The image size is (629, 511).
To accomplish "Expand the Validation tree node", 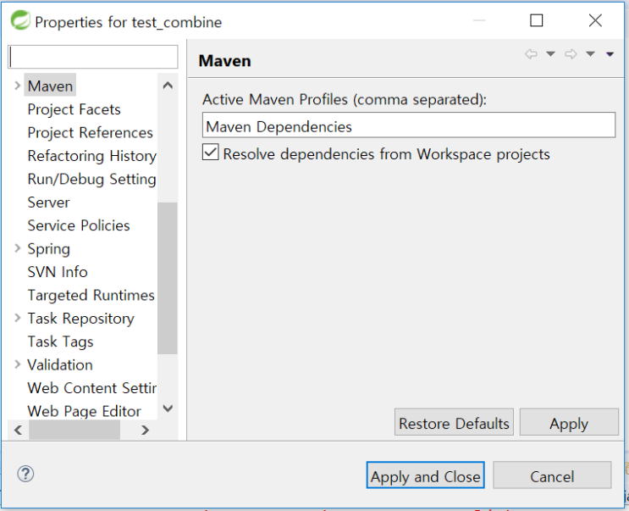I will pos(17,364).
